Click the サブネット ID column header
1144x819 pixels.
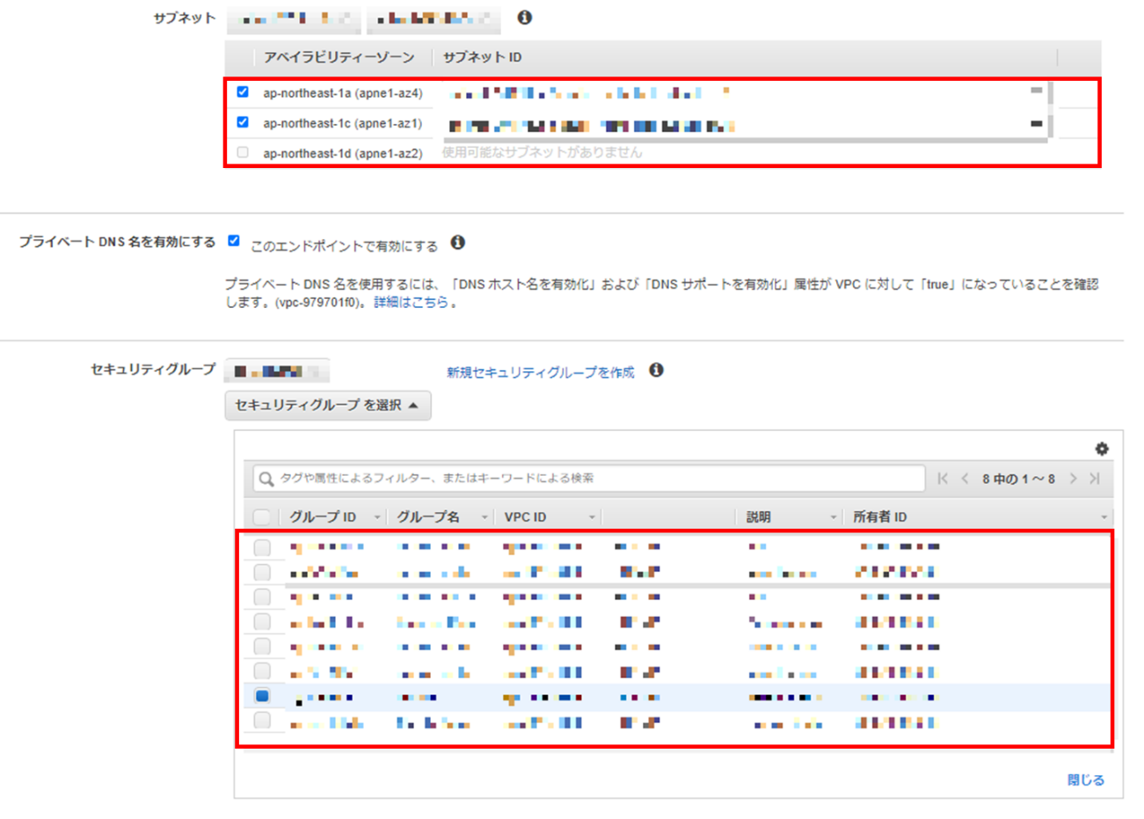[x=482, y=57]
